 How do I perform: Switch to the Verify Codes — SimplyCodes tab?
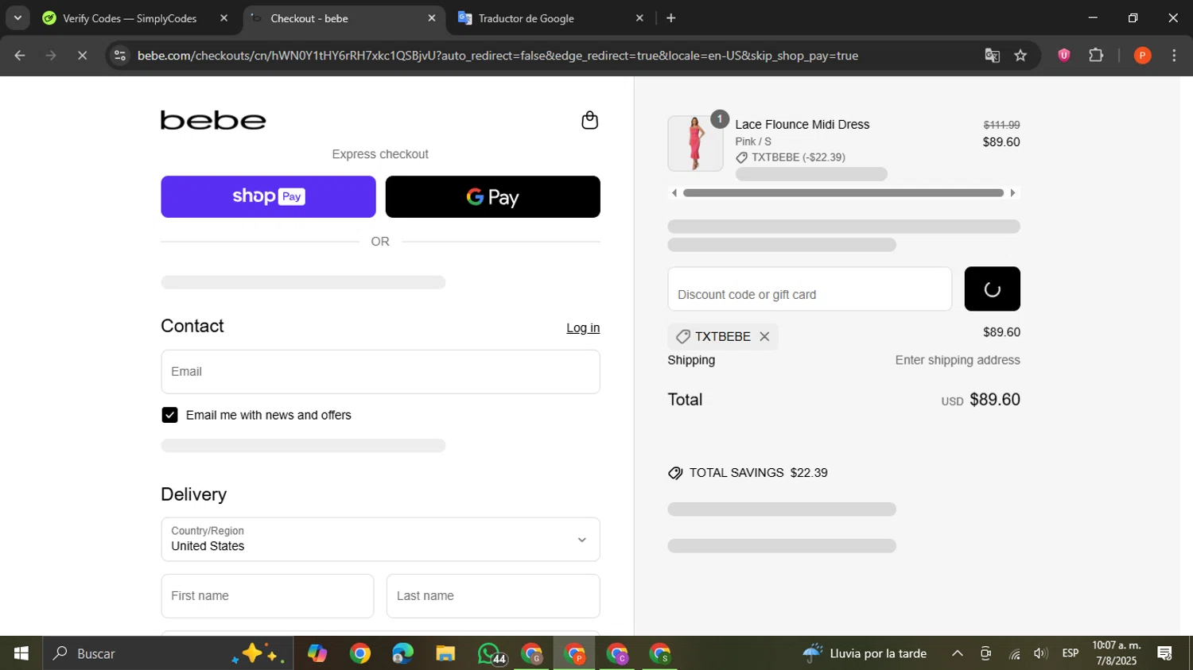[x=128, y=18]
